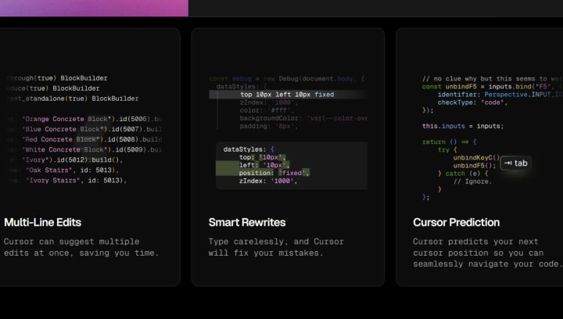Image resolution: width=563 pixels, height=319 pixels.
Task: Click the 'this.inputs = inputs;' line
Action: pyautogui.click(x=463, y=127)
